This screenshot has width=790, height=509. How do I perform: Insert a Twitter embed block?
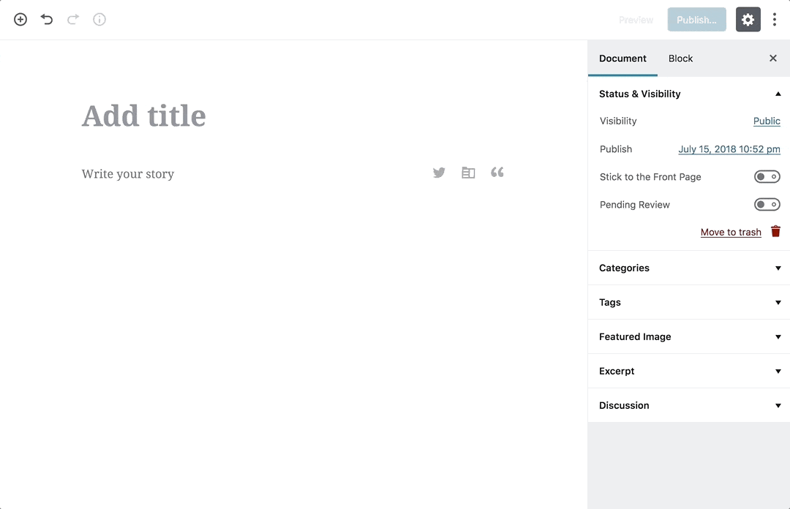[439, 173]
